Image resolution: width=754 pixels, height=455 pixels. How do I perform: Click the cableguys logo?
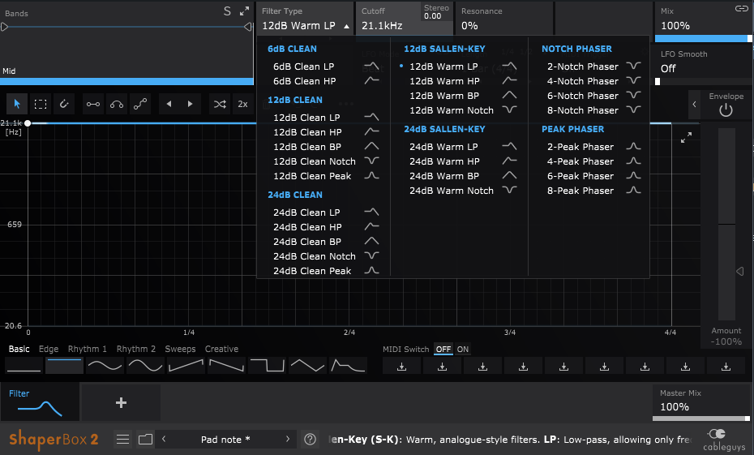(x=724, y=440)
